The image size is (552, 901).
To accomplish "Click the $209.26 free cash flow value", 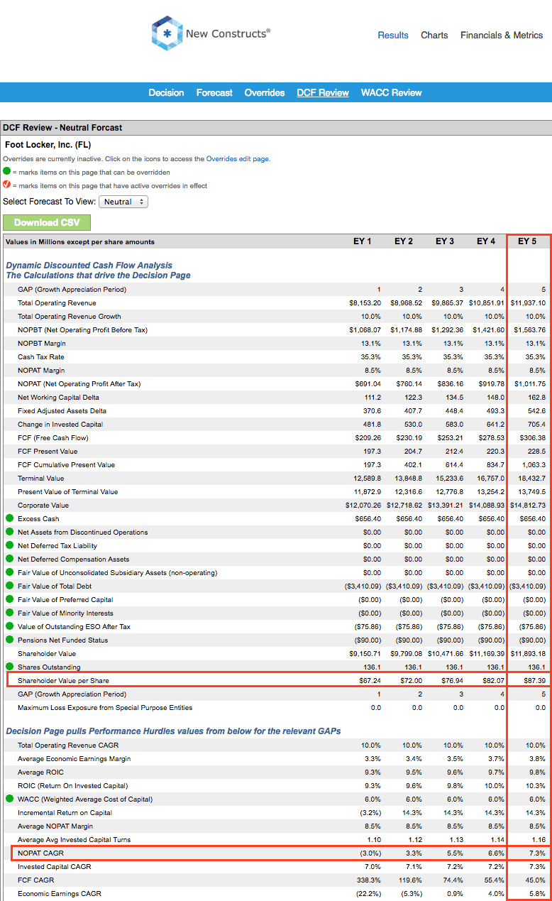I will (x=367, y=438).
